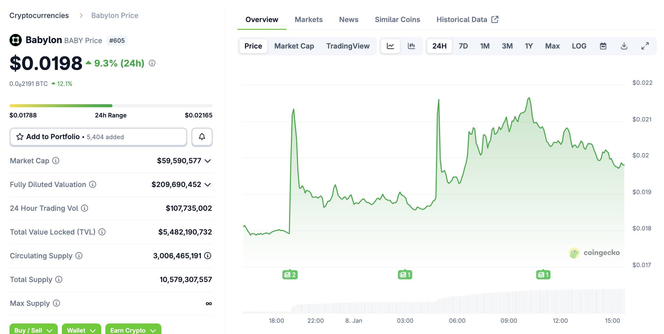
Task: Open the Markets tab
Action: pos(308,20)
